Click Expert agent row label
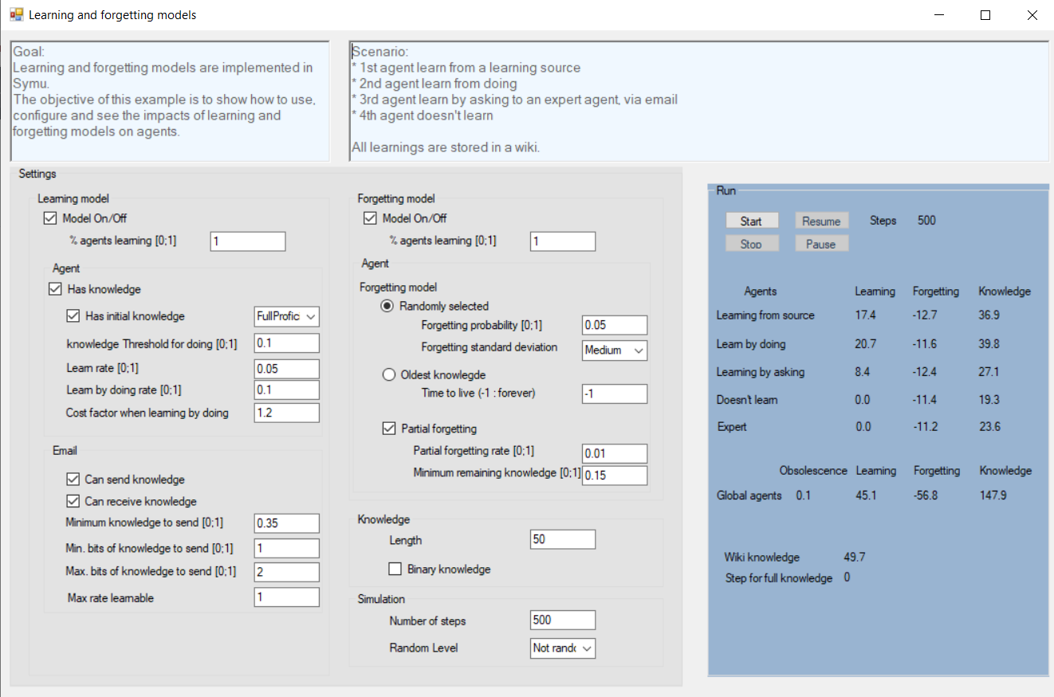This screenshot has width=1054, height=697. (x=732, y=427)
